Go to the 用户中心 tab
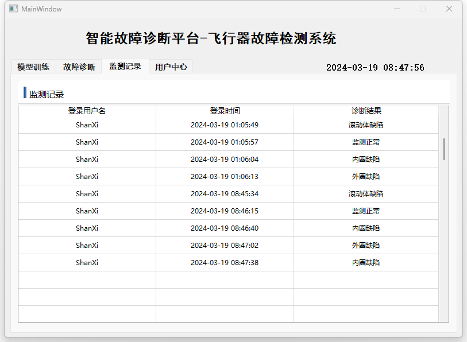 pos(171,67)
